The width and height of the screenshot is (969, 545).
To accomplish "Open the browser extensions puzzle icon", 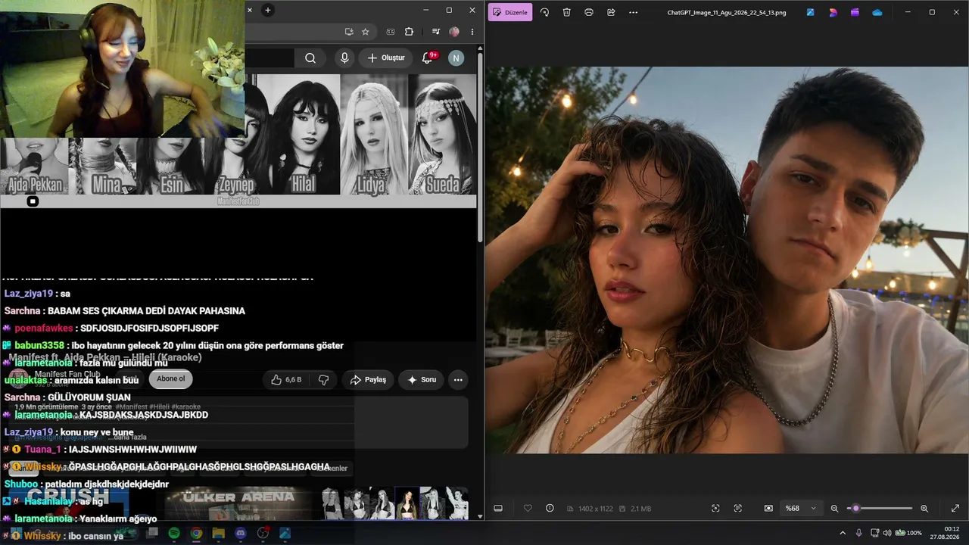I will 409,32.
